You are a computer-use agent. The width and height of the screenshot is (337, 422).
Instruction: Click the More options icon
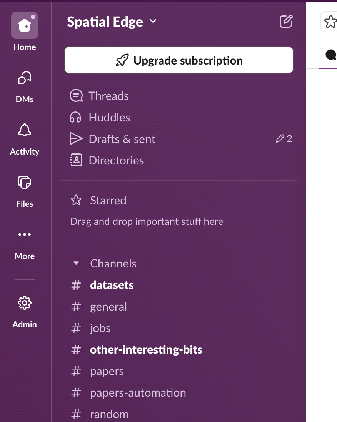pos(24,235)
